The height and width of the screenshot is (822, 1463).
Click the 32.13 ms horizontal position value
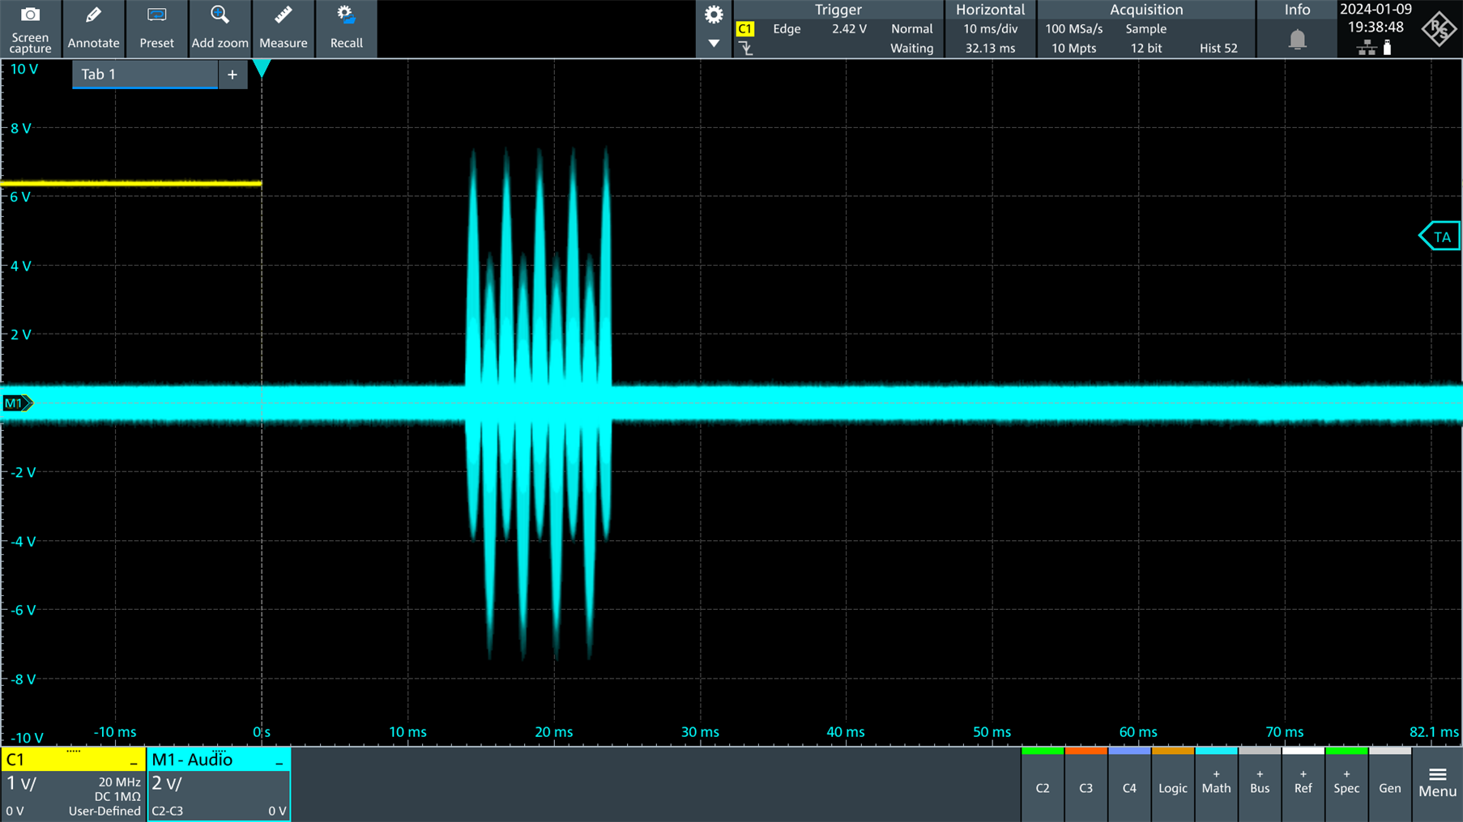990,48
